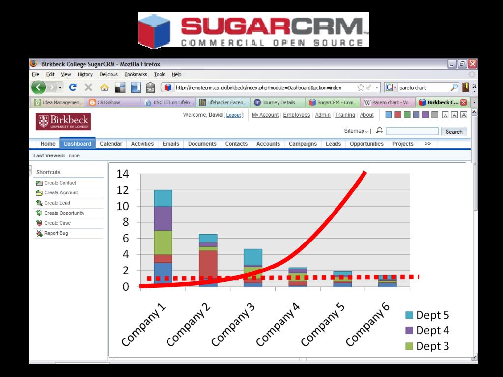Click the Report Bug ladybug icon
The height and width of the screenshot is (377, 503).
(x=39, y=233)
